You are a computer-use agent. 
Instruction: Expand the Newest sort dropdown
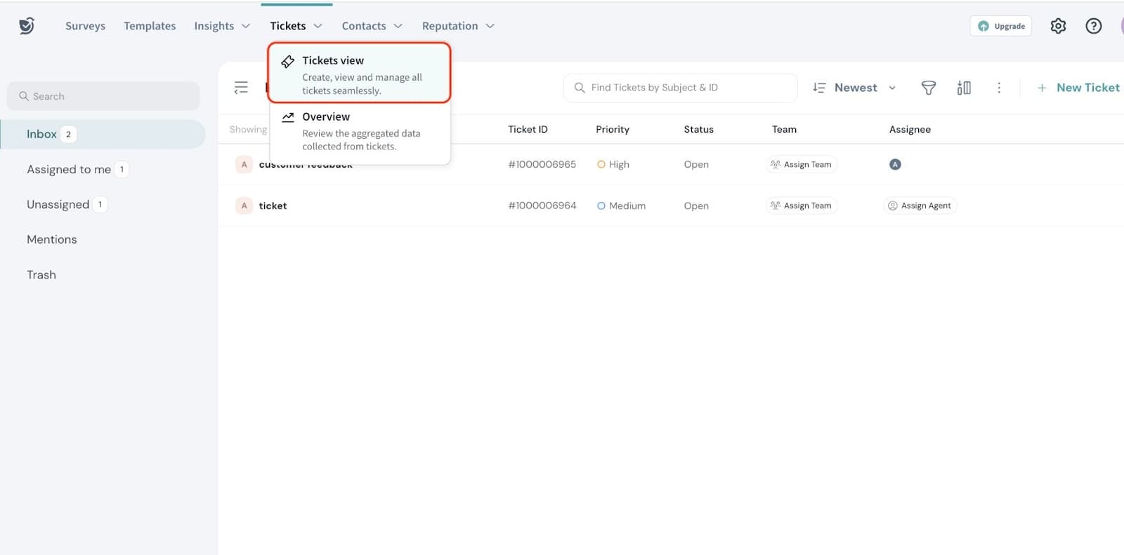click(x=855, y=88)
